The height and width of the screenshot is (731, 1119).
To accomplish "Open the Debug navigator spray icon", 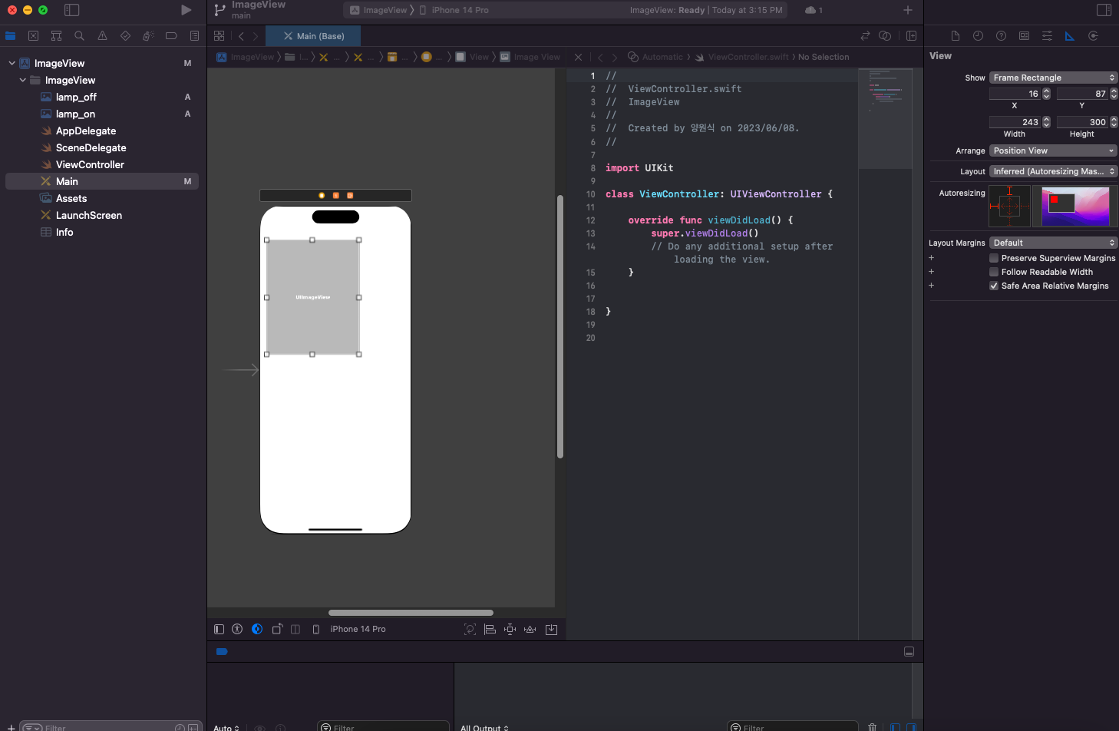I will click(x=148, y=36).
